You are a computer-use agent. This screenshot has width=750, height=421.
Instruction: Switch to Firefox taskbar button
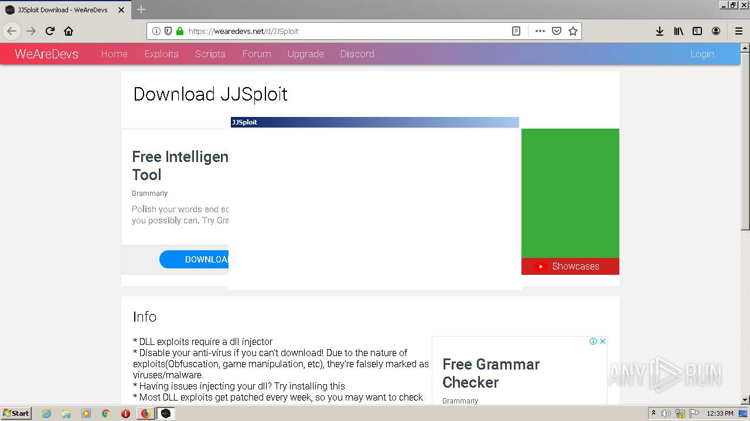pyautogui.click(x=146, y=413)
